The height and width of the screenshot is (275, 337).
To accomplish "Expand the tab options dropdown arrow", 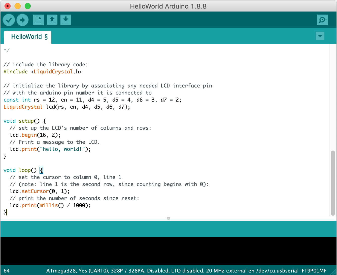I will pyautogui.click(x=320, y=36).
